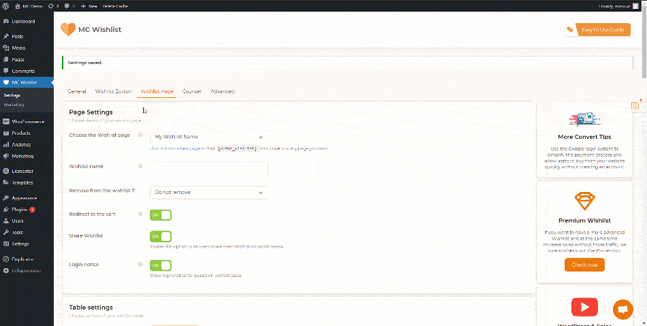Click Delete Cache in admin bar

115,6
